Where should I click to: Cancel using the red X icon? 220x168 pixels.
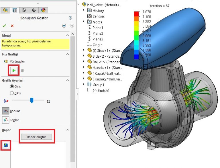(12, 26)
